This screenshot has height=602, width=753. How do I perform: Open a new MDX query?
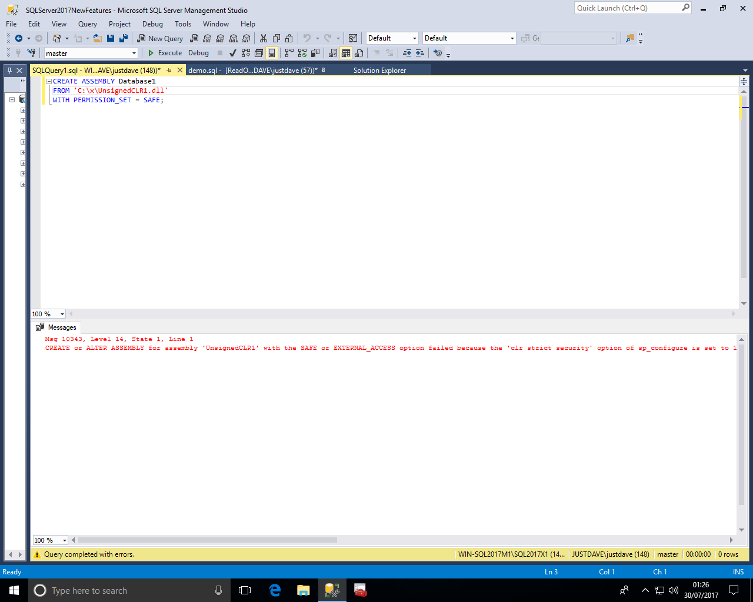tap(207, 38)
